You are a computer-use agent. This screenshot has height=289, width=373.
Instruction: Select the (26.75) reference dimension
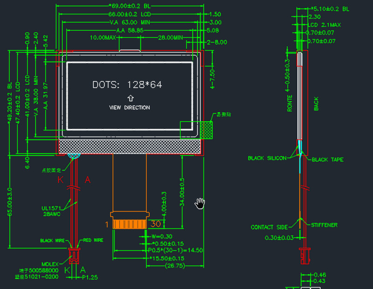175,266
